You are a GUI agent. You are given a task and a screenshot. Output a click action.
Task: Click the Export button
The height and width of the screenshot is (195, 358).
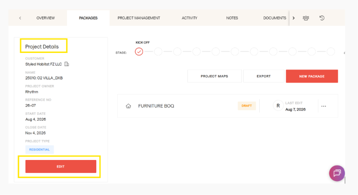(x=264, y=76)
